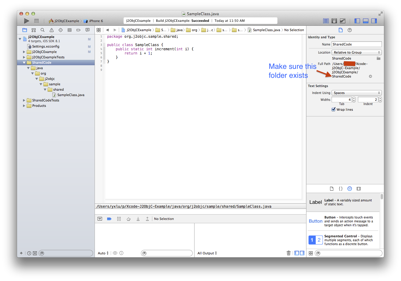Expand the J2ObjCExampleTests group
Viewport: 401px width, 281px height.
pos(24,57)
